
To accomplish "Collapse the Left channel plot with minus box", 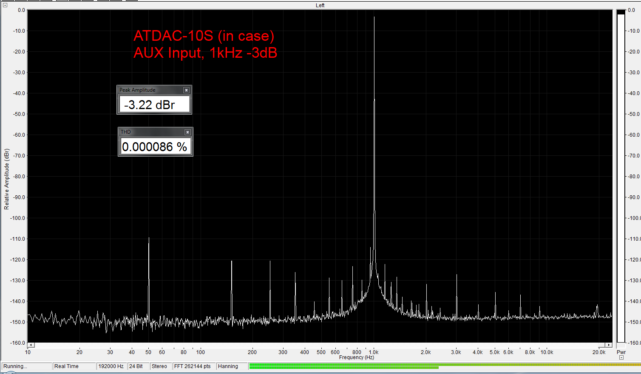I will pos(5,5).
